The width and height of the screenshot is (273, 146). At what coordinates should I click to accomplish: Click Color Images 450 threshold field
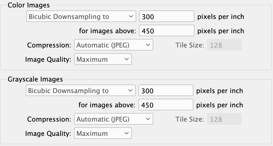click(167, 31)
